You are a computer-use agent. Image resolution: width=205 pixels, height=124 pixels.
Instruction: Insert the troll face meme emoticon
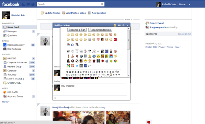click(x=68, y=51)
